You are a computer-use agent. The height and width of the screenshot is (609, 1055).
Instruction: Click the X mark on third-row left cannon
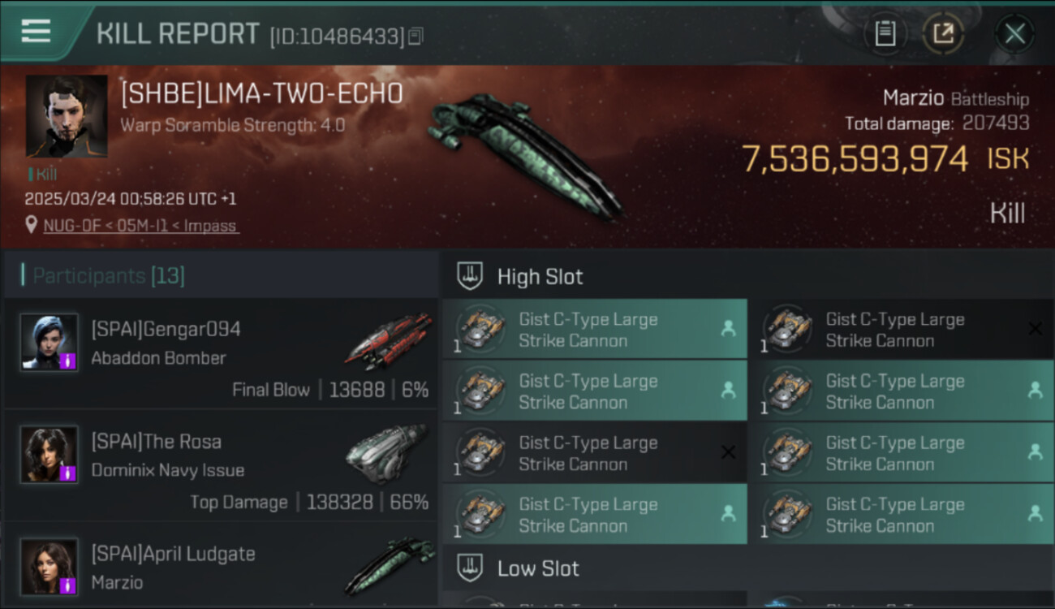[728, 452]
